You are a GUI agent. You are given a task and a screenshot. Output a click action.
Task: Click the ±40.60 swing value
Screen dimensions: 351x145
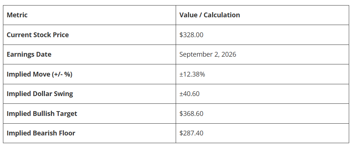pyautogui.click(x=189, y=94)
